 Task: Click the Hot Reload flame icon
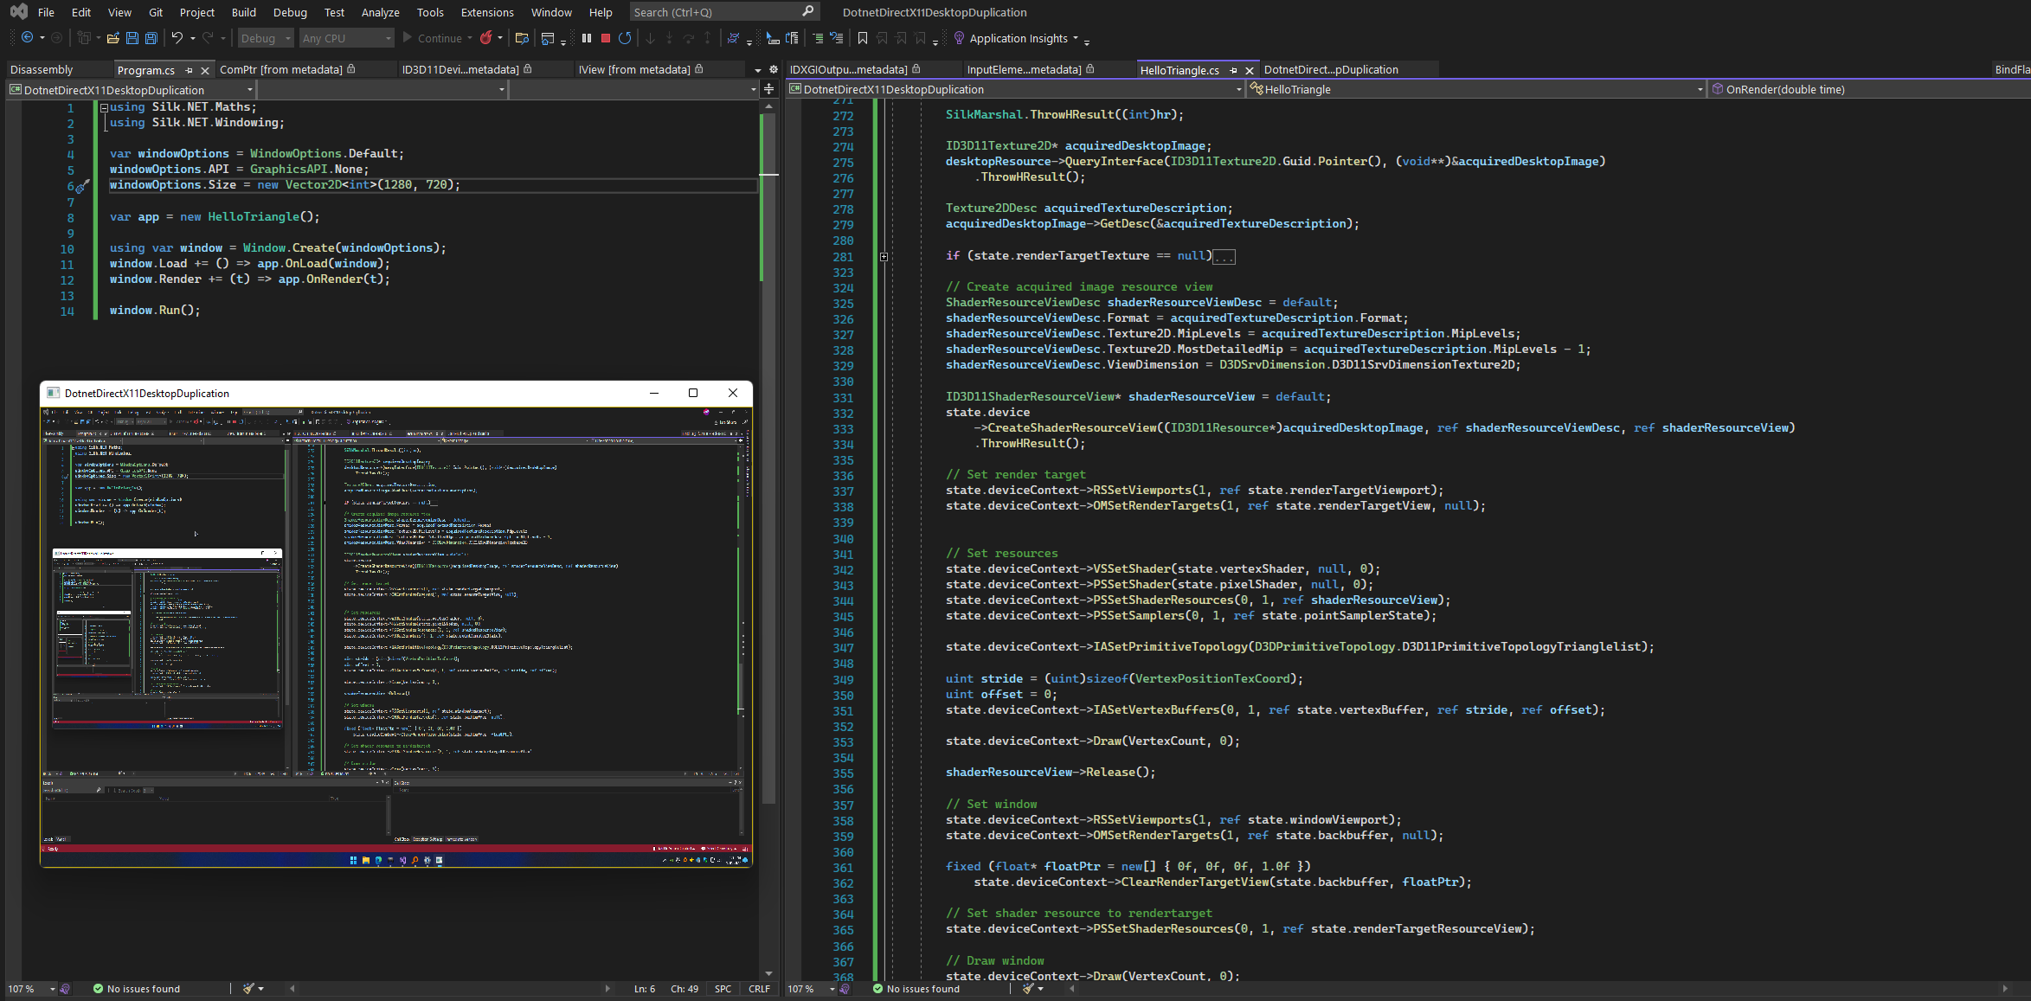pos(486,38)
